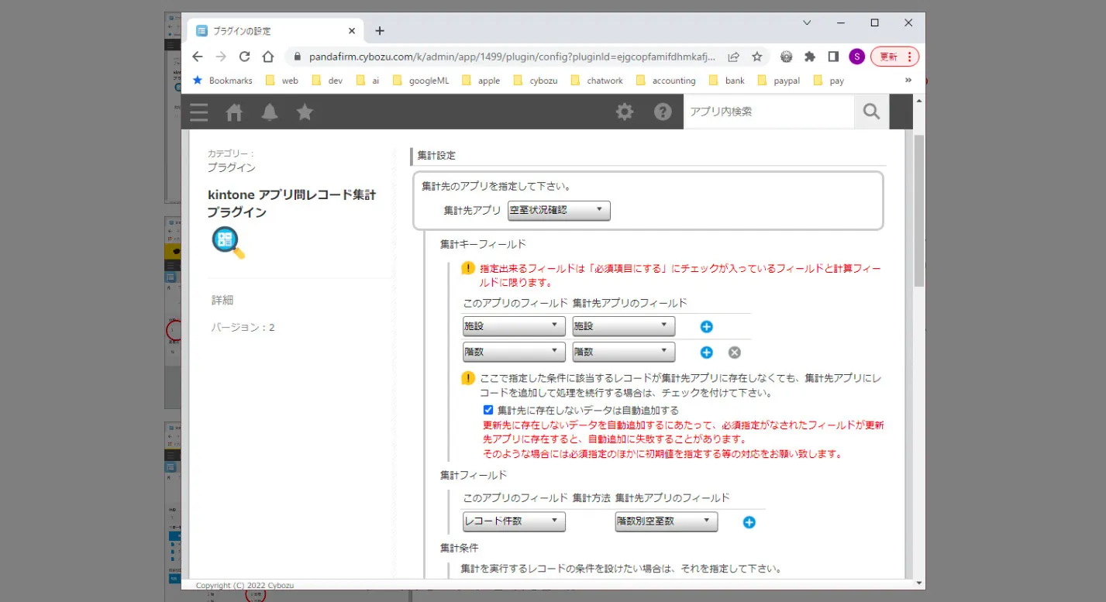Screen dimensions: 1106x602
Task: Open the favorites star icon in header
Action: 305,112
